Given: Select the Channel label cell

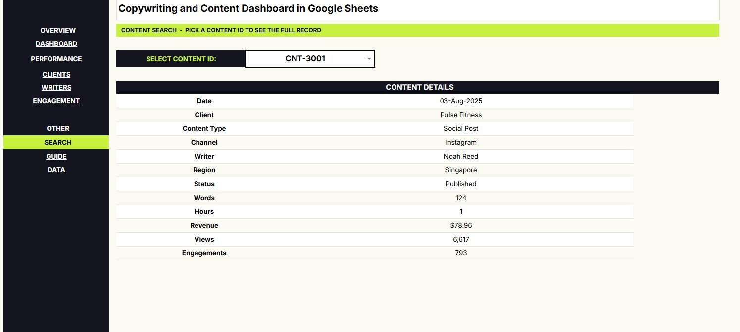Looking at the screenshot, I should pyautogui.click(x=204, y=142).
